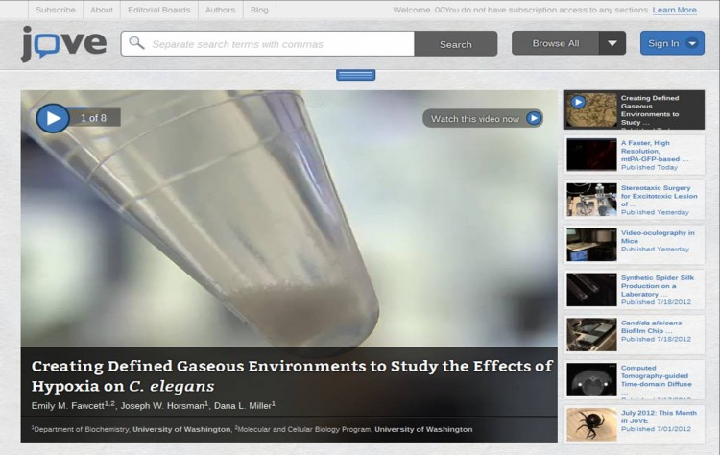Open the Creating Defined Gaseous Environments article title
The width and height of the screenshot is (720, 455).
(x=292, y=375)
